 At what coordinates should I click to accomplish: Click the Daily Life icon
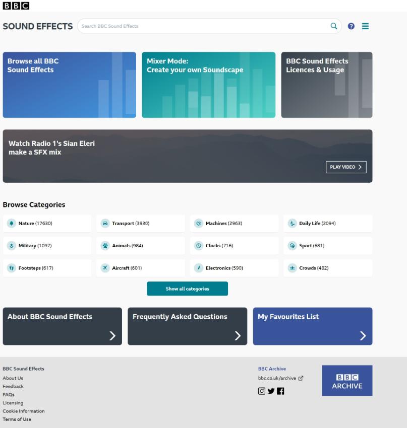pyautogui.click(x=292, y=223)
